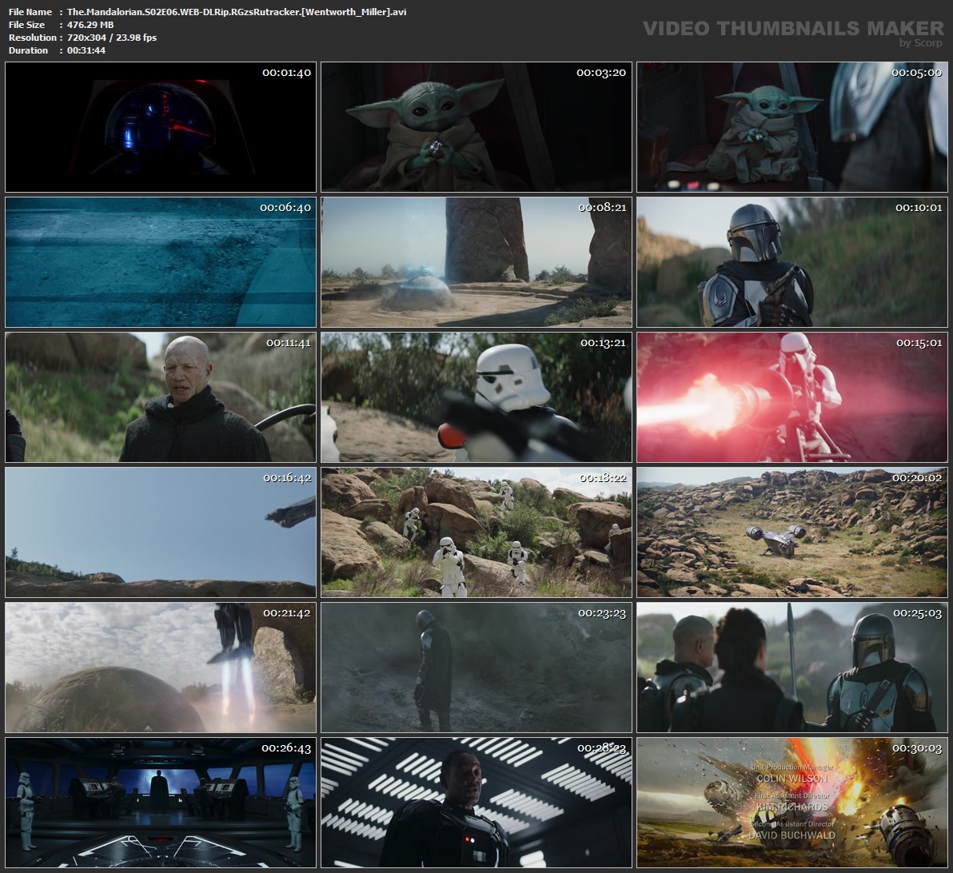Screen dimensions: 953x873
Task: Click the credits thumbnail at 00:30:03
Action: [x=792, y=803]
